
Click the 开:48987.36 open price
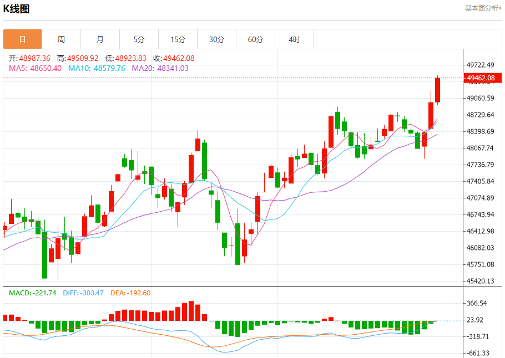pyautogui.click(x=29, y=58)
